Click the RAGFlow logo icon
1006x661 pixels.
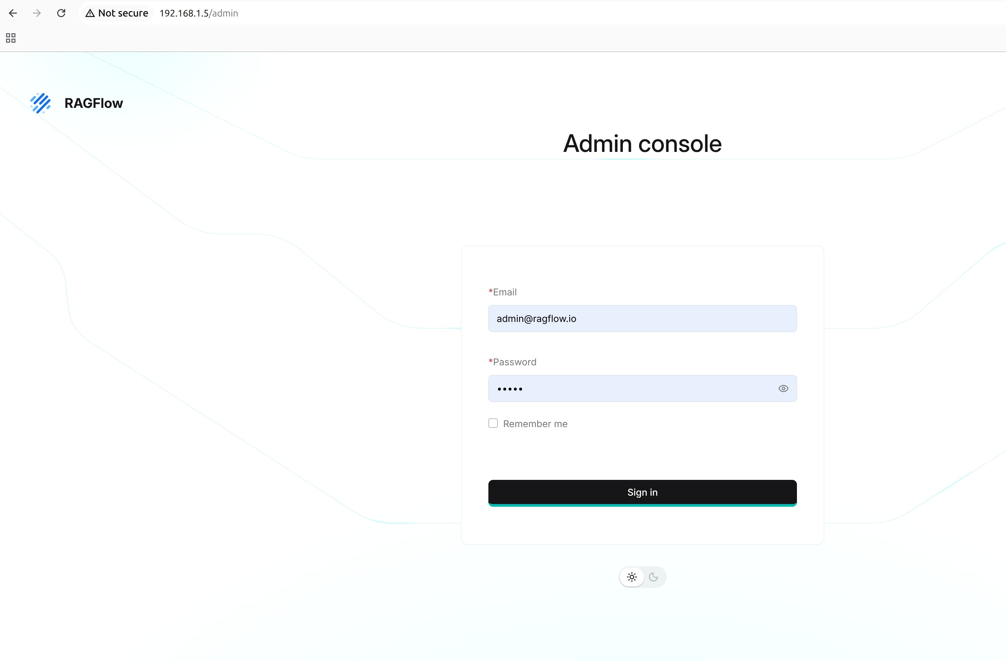[x=41, y=103]
